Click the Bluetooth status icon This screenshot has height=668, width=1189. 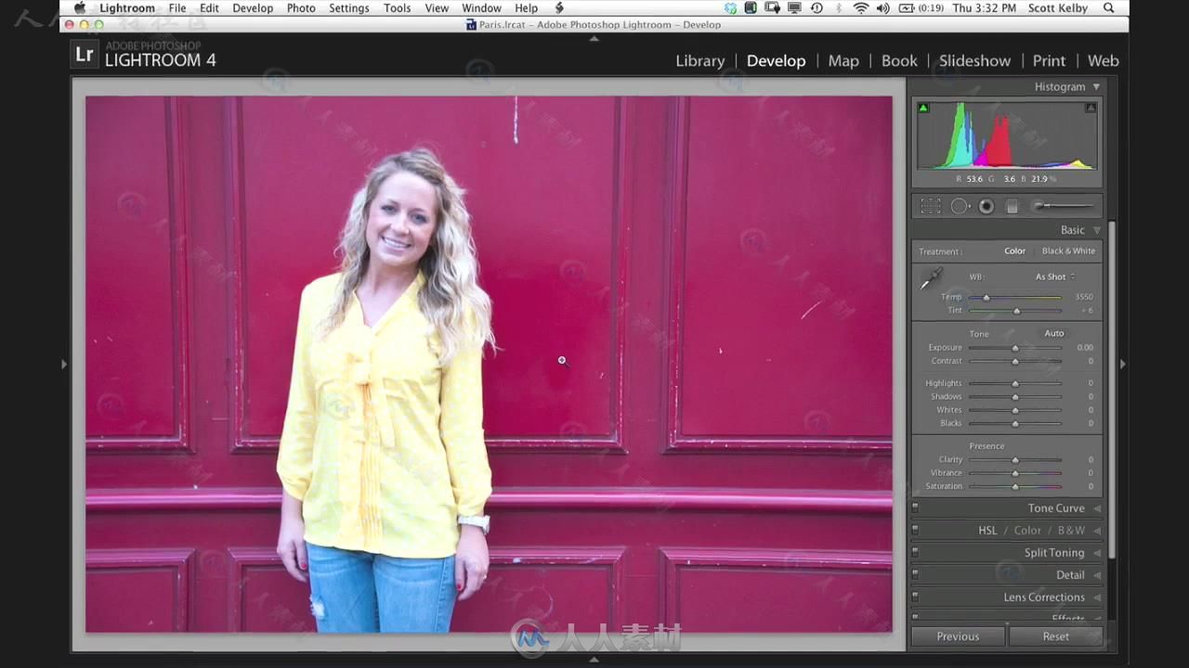click(839, 8)
